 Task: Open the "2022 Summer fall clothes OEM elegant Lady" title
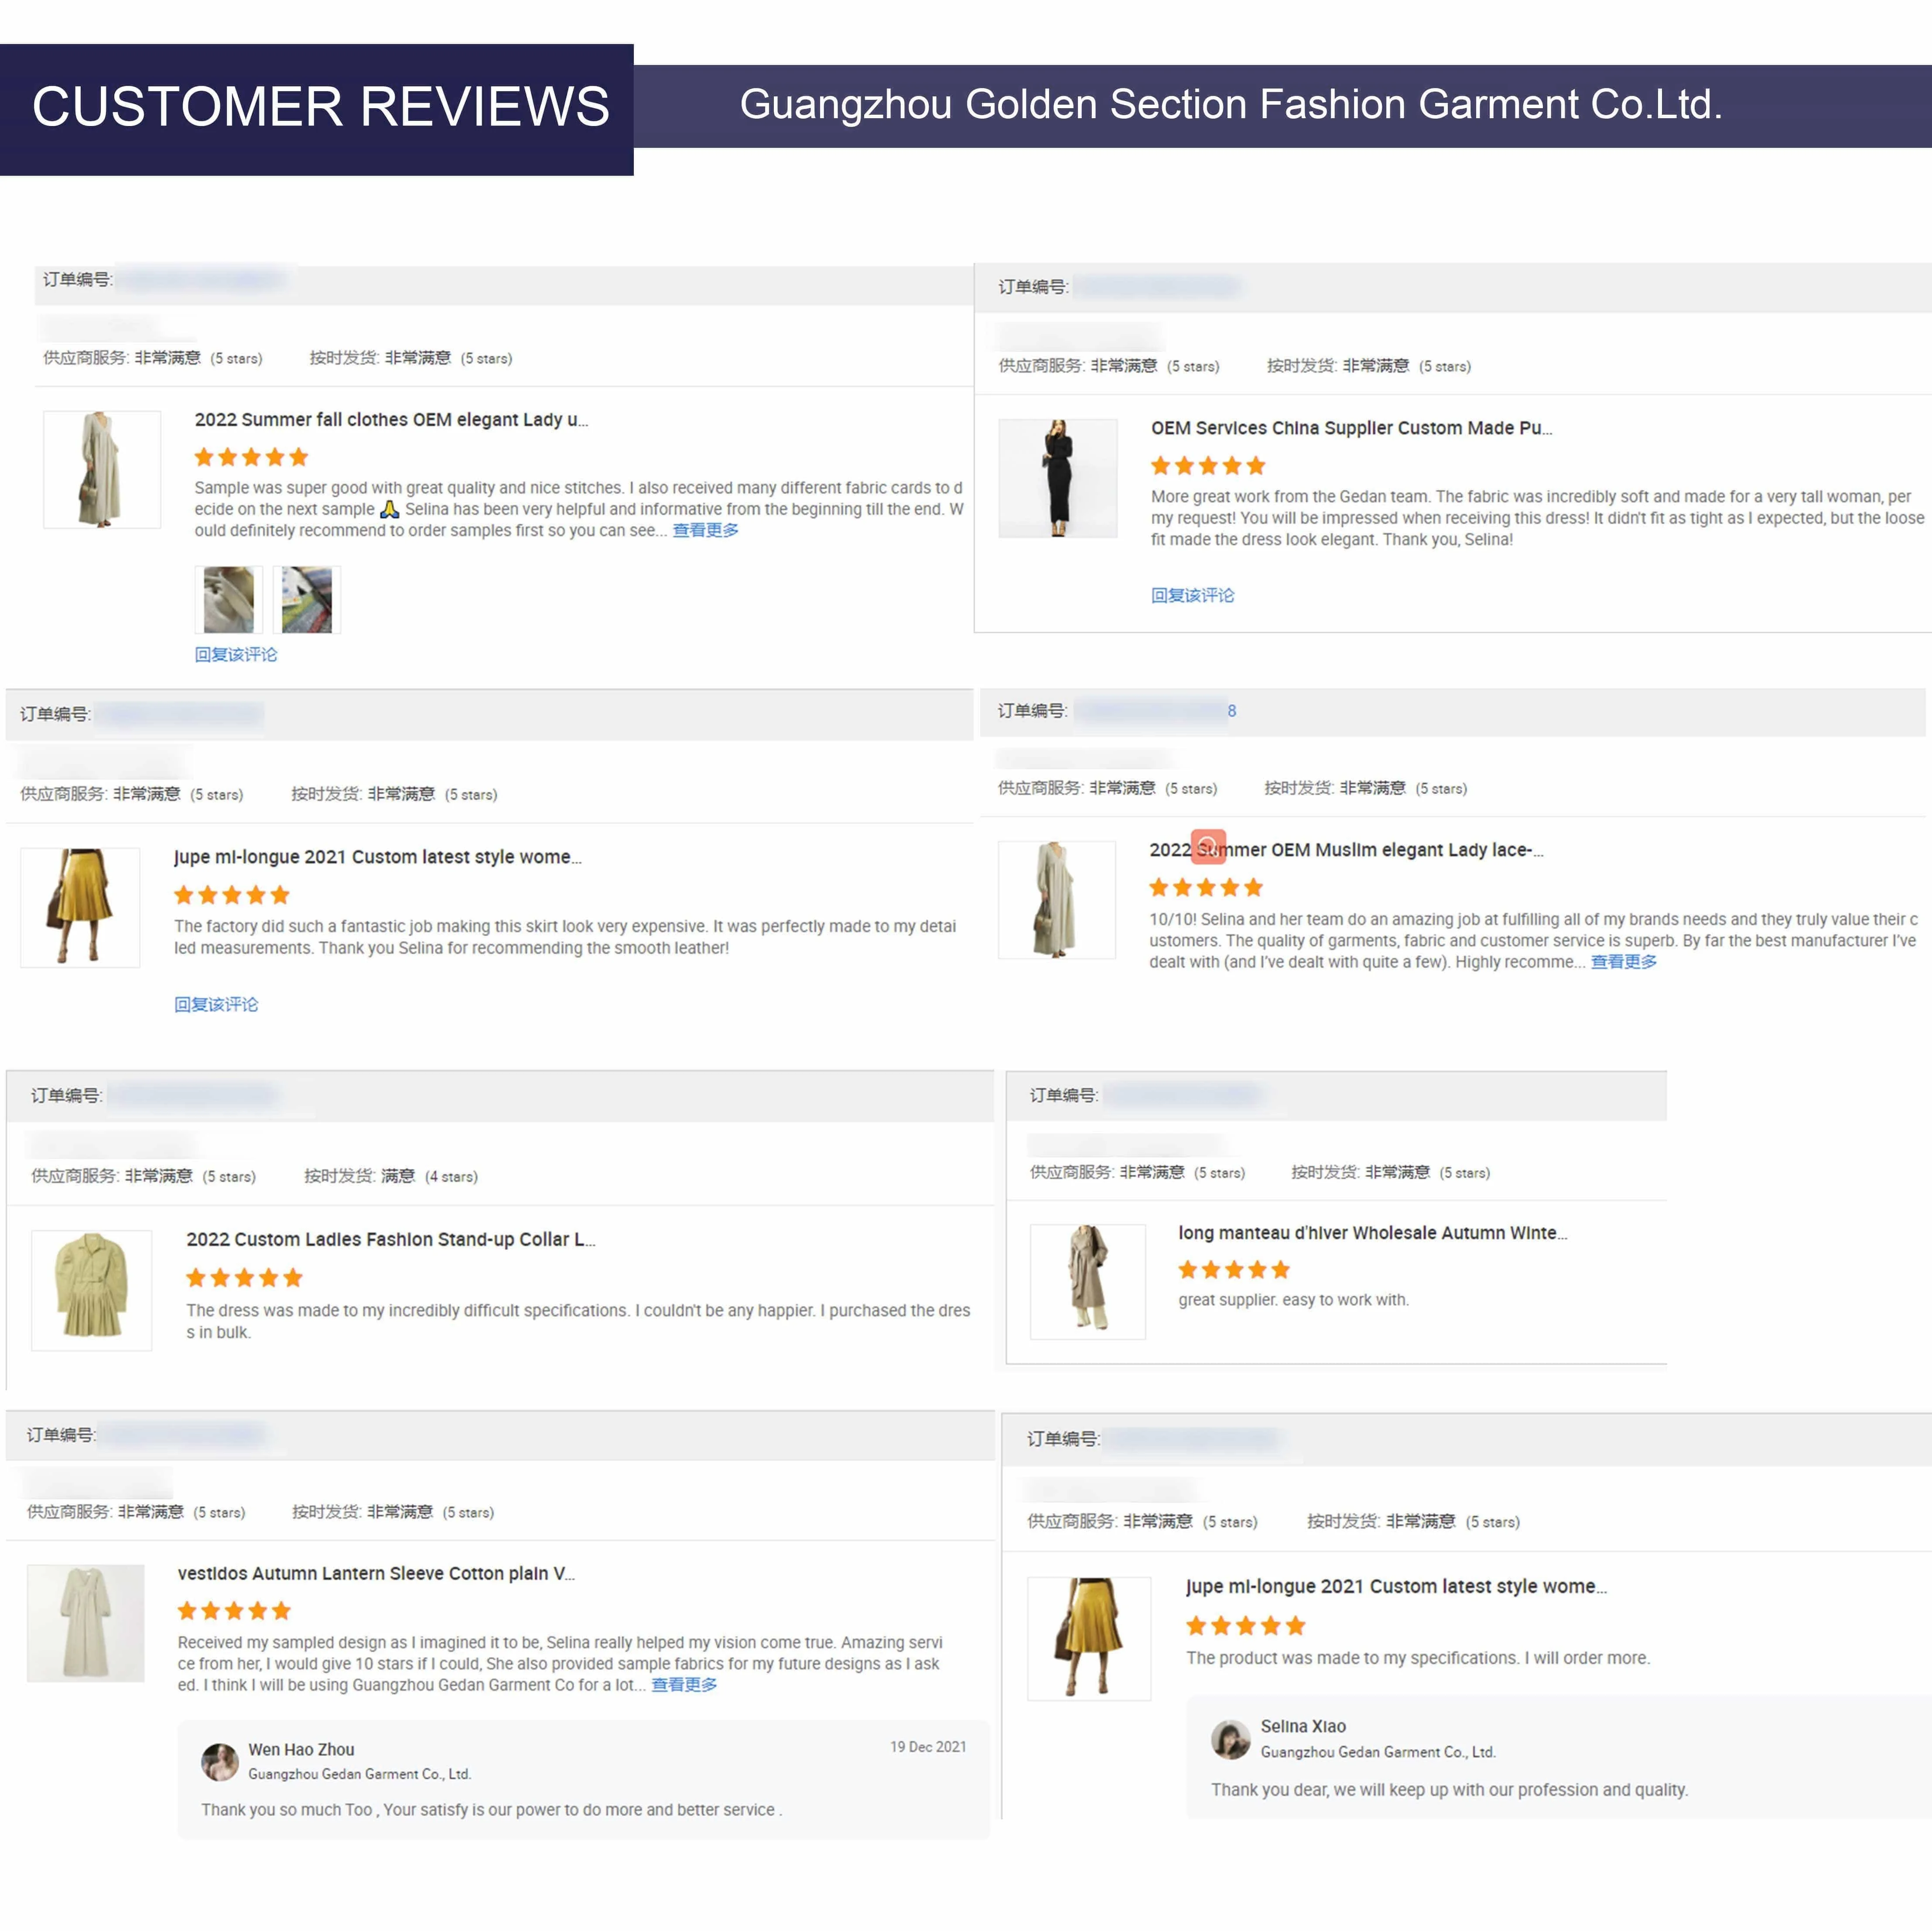pos(391,420)
